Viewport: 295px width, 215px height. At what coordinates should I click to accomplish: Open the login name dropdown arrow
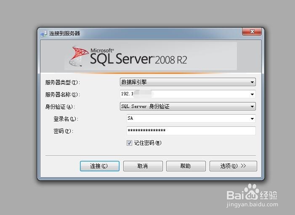point(252,119)
